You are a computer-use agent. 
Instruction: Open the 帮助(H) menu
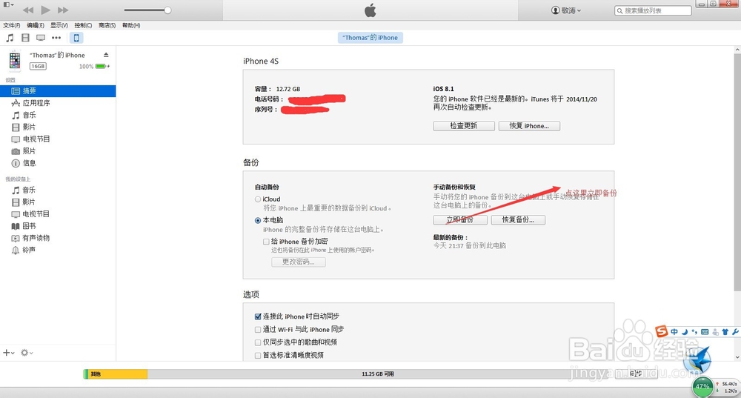(x=131, y=25)
